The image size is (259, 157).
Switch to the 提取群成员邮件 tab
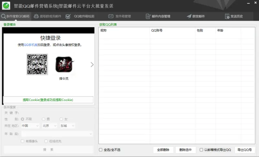tap(47, 16)
